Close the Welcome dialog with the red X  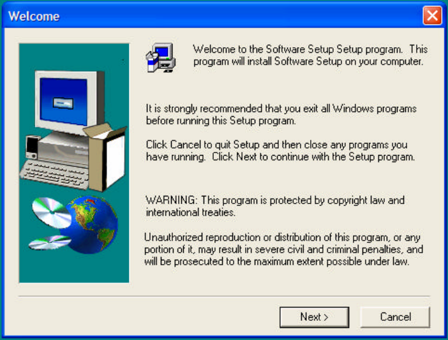point(432,15)
